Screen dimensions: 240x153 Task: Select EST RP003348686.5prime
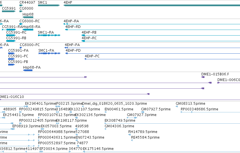pos(210,112)
